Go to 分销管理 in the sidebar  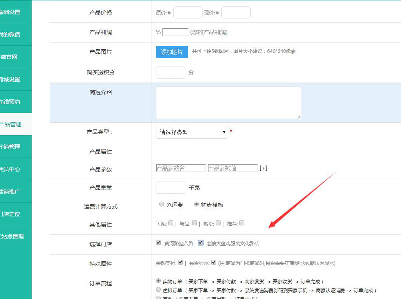(10, 147)
